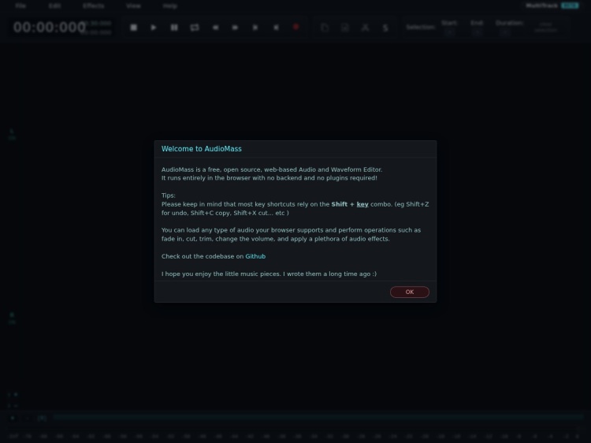The height and width of the screenshot is (443, 591).
Task: Click the Rewind double-arrow icon
Action: (x=215, y=28)
